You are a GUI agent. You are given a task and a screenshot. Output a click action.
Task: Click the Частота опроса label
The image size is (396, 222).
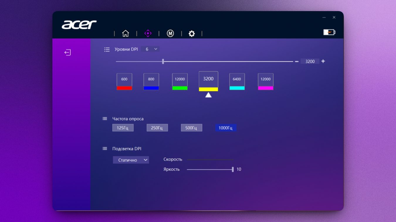point(128,119)
